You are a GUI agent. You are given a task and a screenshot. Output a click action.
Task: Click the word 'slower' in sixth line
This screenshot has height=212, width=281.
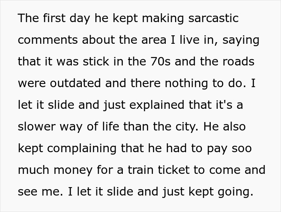pyautogui.click(x=37, y=126)
